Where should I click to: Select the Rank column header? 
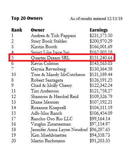[17, 30]
